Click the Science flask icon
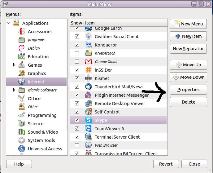 22,123
